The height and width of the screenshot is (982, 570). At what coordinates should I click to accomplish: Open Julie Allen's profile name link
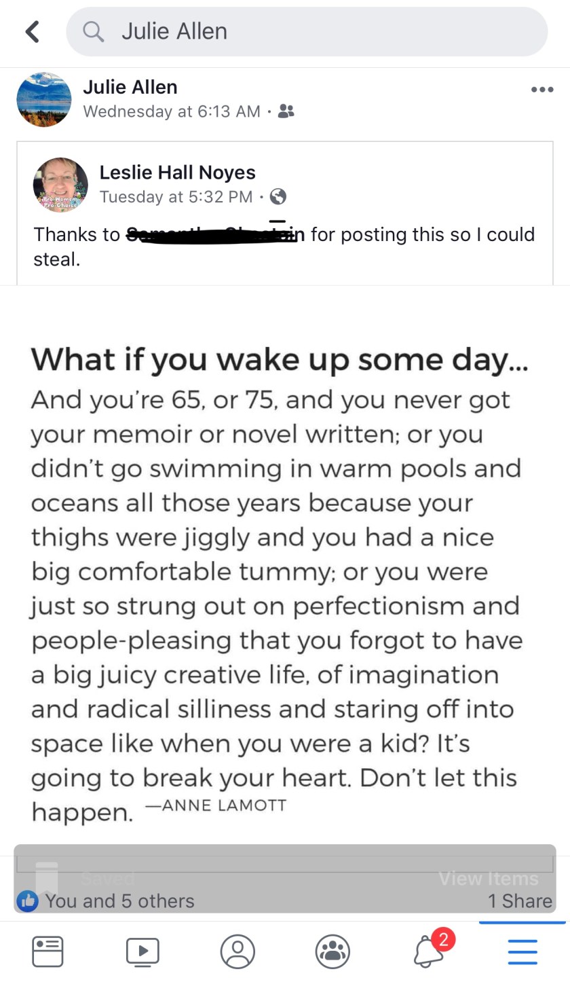click(130, 87)
